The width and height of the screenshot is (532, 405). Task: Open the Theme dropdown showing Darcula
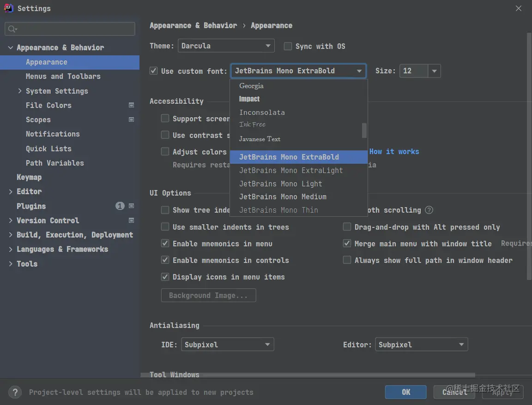(226, 46)
